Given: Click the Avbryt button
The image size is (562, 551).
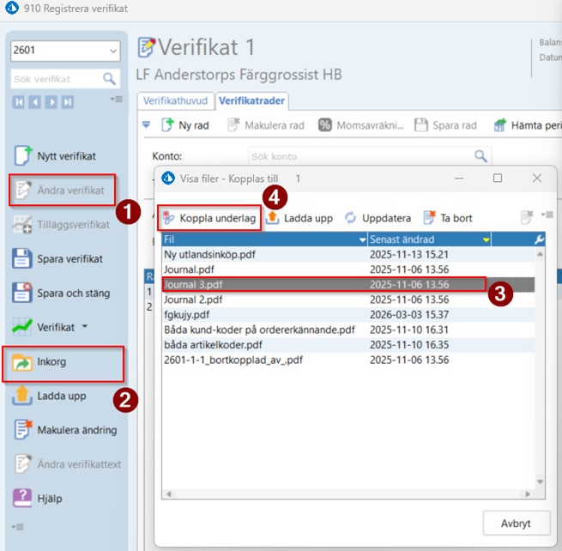Looking at the screenshot, I should [x=517, y=523].
